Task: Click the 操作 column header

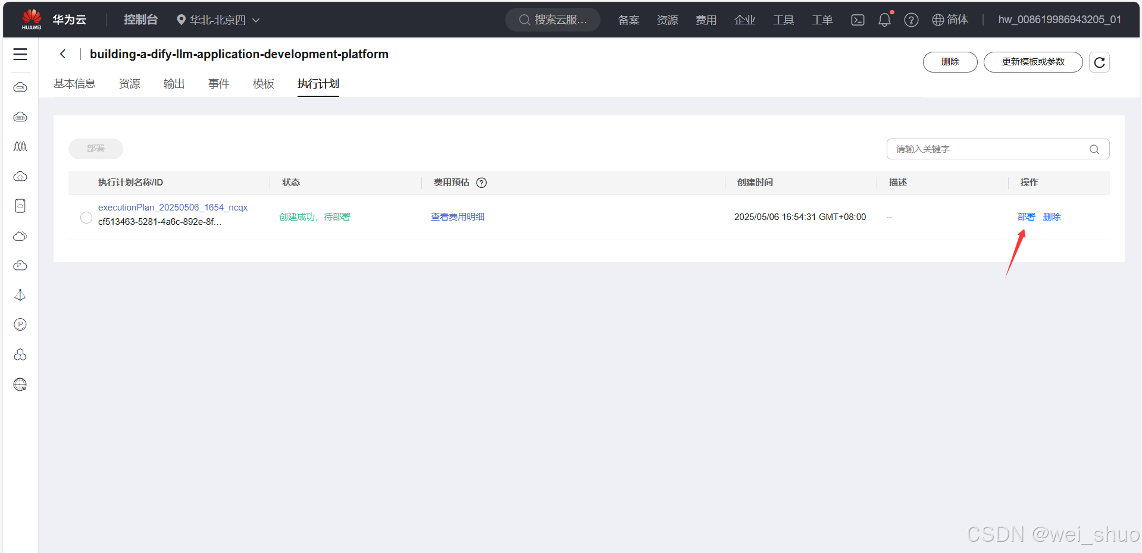Action: point(1029,183)
